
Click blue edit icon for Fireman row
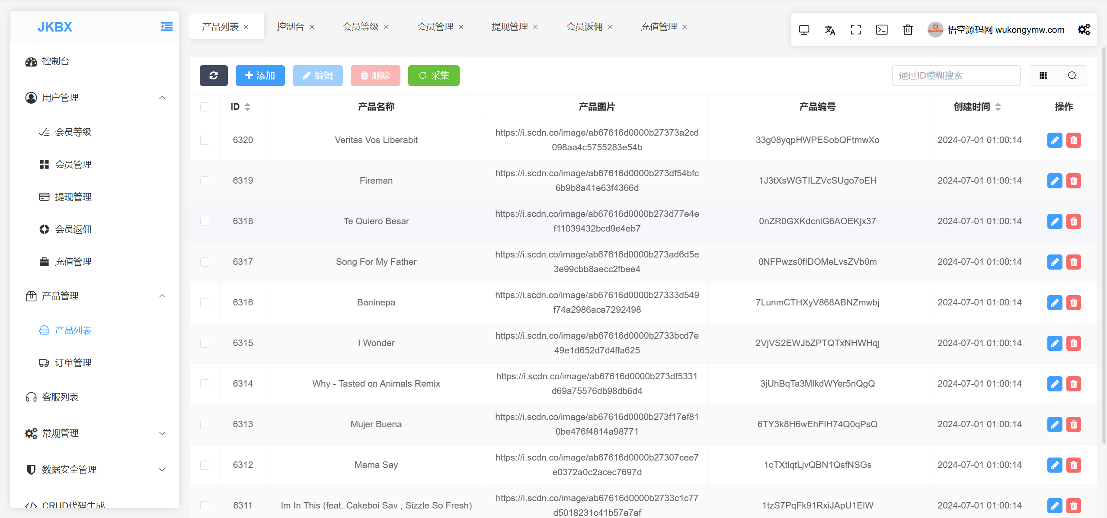(1054, 181)
